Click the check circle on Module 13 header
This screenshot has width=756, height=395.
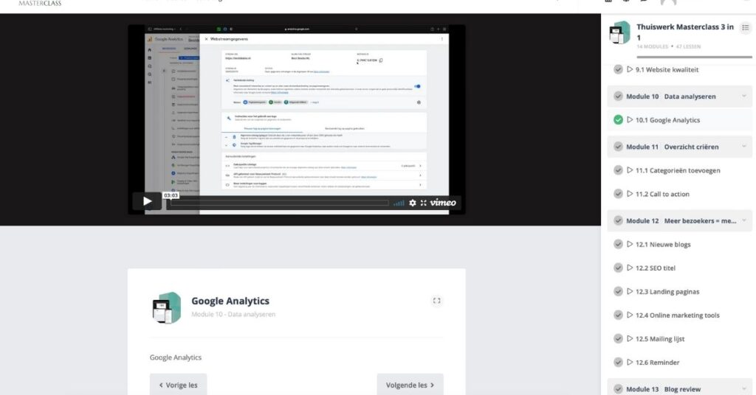pyautogui.click(x=618, y=389)
